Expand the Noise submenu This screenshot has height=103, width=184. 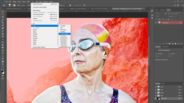tap(45, 32)
